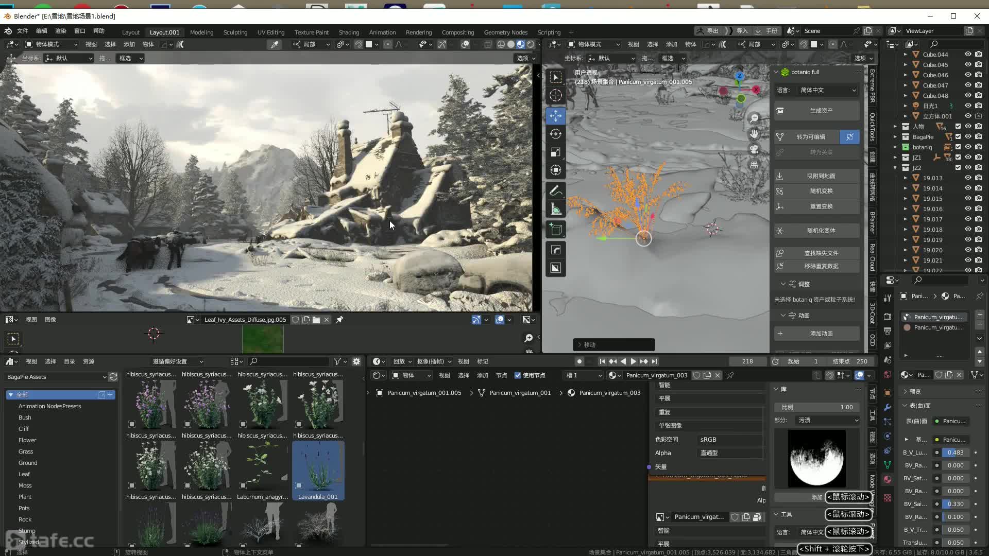Hide Cube.044 in viewport via eye icon
989x556 pixels.
tap(968, 54)
